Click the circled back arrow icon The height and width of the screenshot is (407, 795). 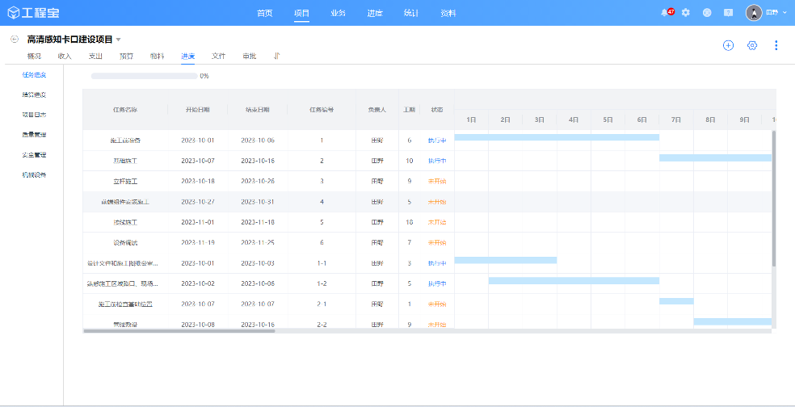(15, 39)
